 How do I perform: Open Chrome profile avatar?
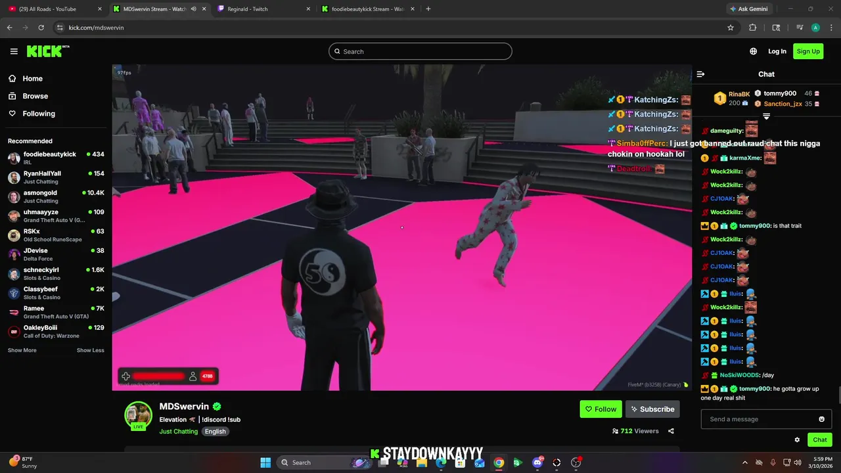click(815, 28)
